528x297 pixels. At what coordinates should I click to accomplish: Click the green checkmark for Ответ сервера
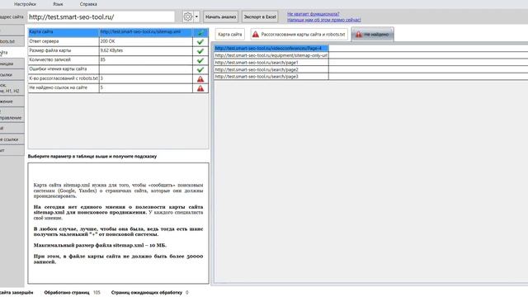(200, 42)
